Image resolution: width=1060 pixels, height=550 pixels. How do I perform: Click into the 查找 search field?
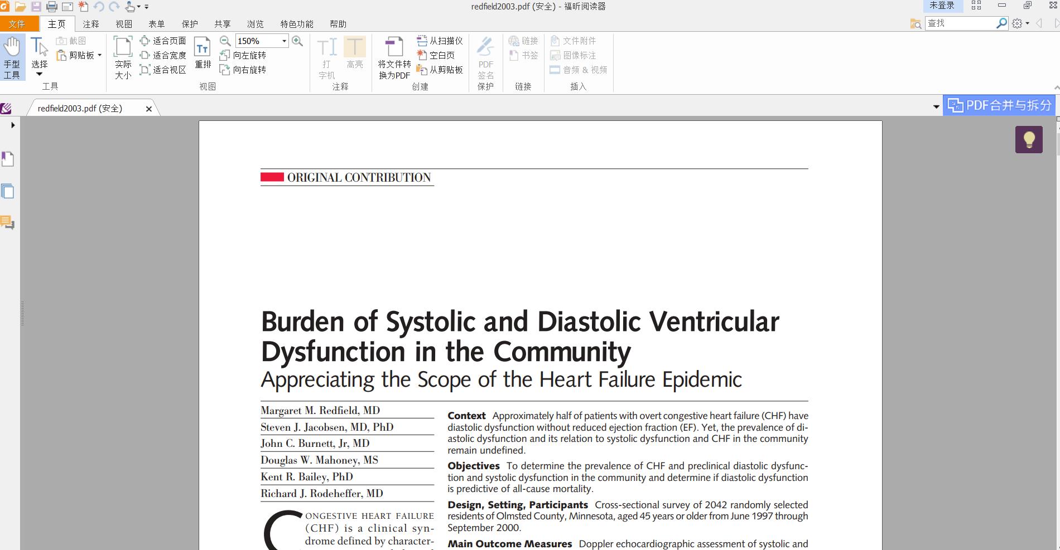tap(961, 23)
